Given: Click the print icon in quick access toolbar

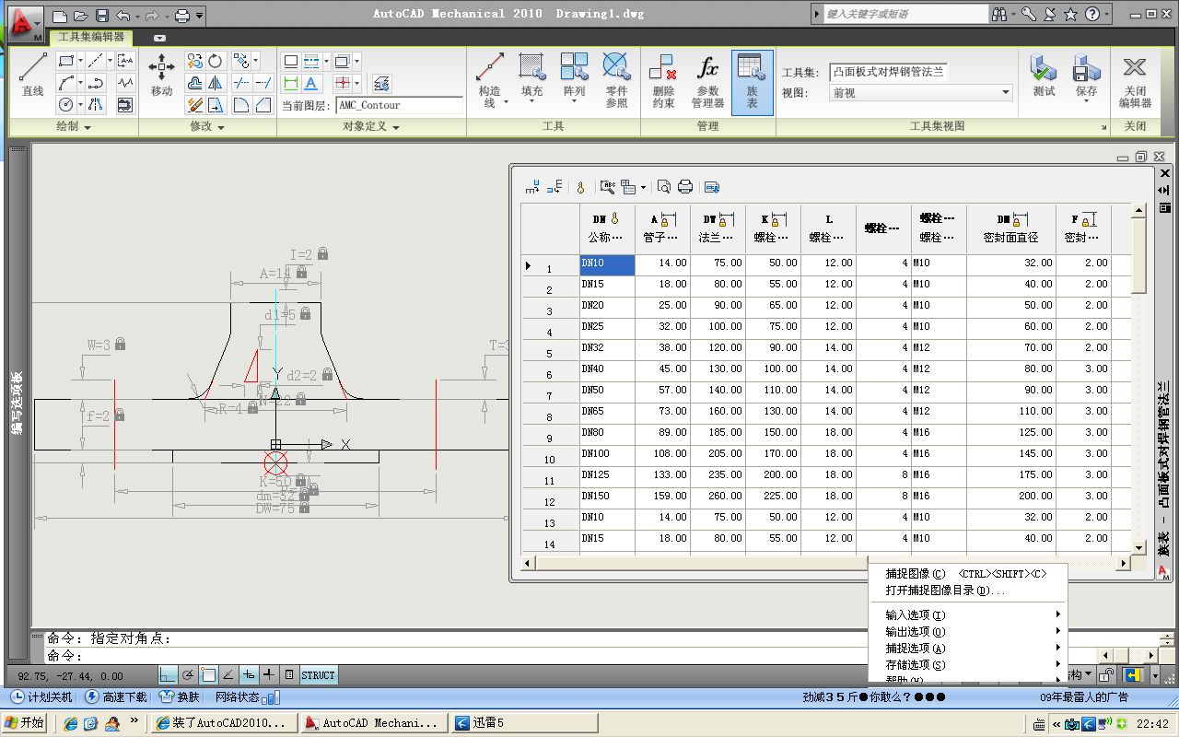Looking at the screenshot, I should [182, 16].
